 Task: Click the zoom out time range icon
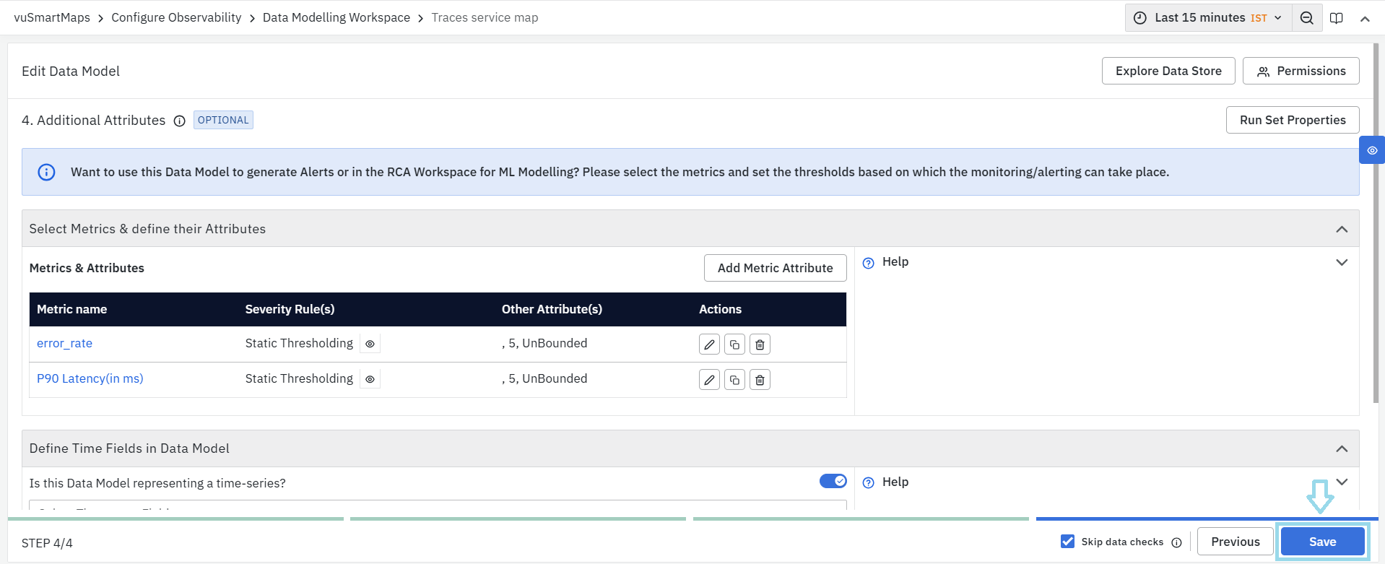(x=1306, y=18)
